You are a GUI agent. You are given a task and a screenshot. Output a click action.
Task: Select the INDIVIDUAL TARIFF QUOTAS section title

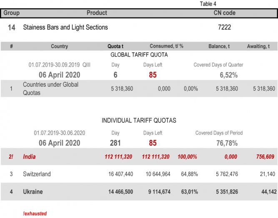click(139, 120)
